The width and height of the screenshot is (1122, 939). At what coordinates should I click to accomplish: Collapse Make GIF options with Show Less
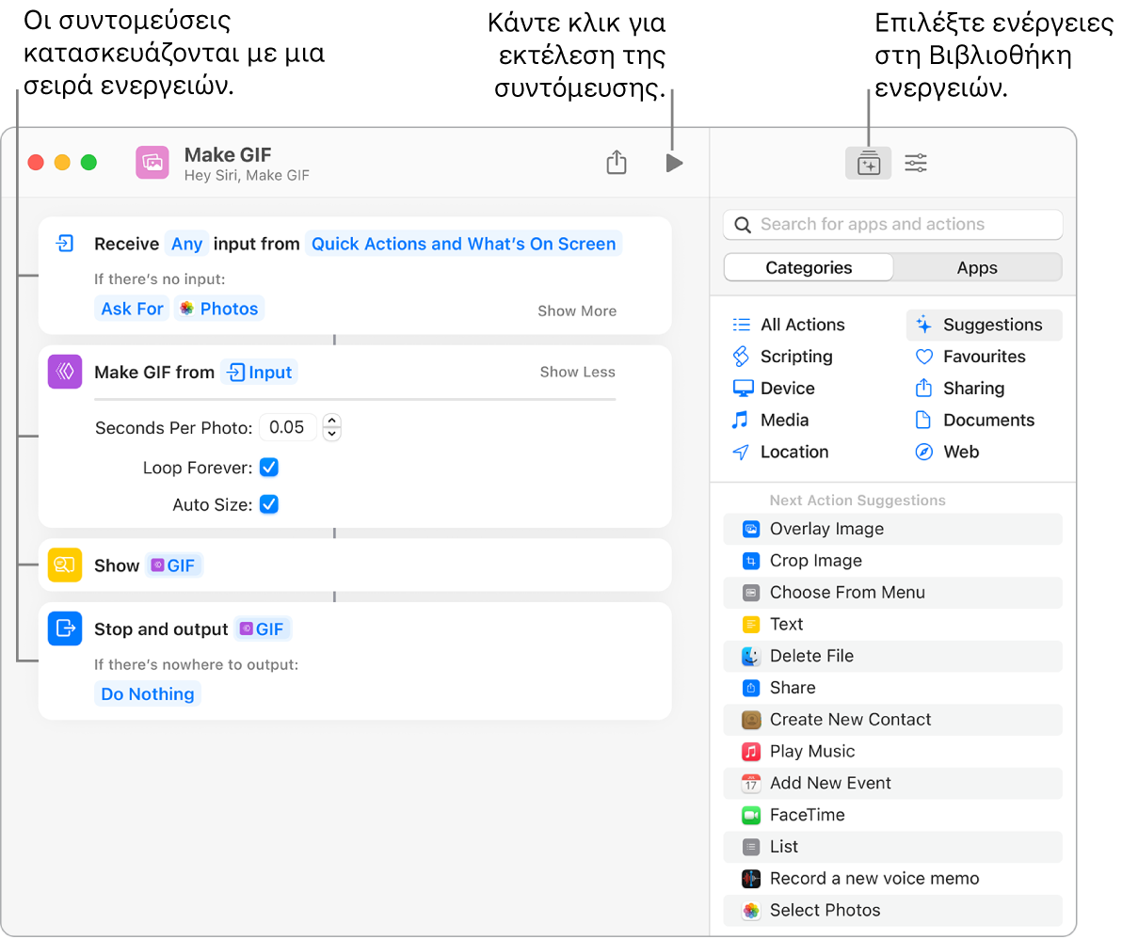tap(577, 373)
